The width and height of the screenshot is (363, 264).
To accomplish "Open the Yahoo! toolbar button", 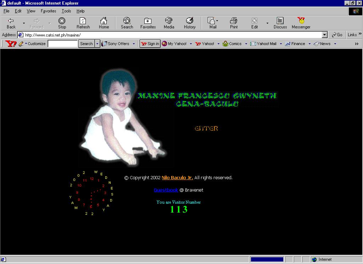I will coord(205,44).
